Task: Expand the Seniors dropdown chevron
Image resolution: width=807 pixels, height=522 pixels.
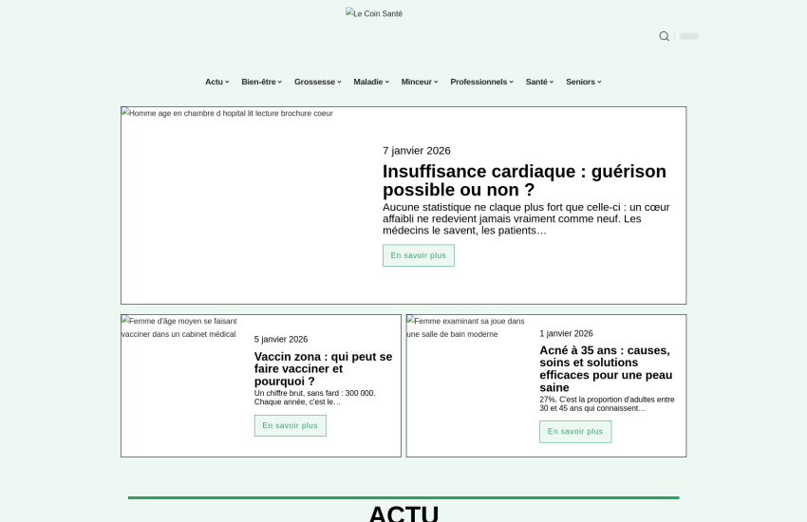Action: (x=599, y=82)
